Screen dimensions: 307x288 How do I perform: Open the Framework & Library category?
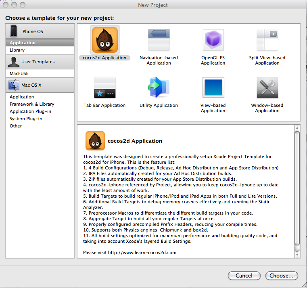tap(40, 104)
